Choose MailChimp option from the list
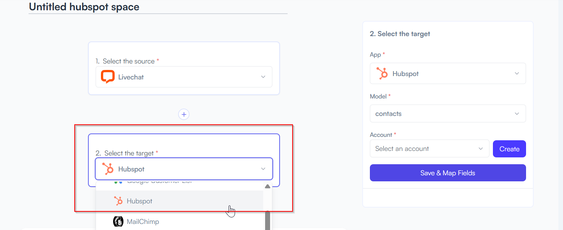 179,221
